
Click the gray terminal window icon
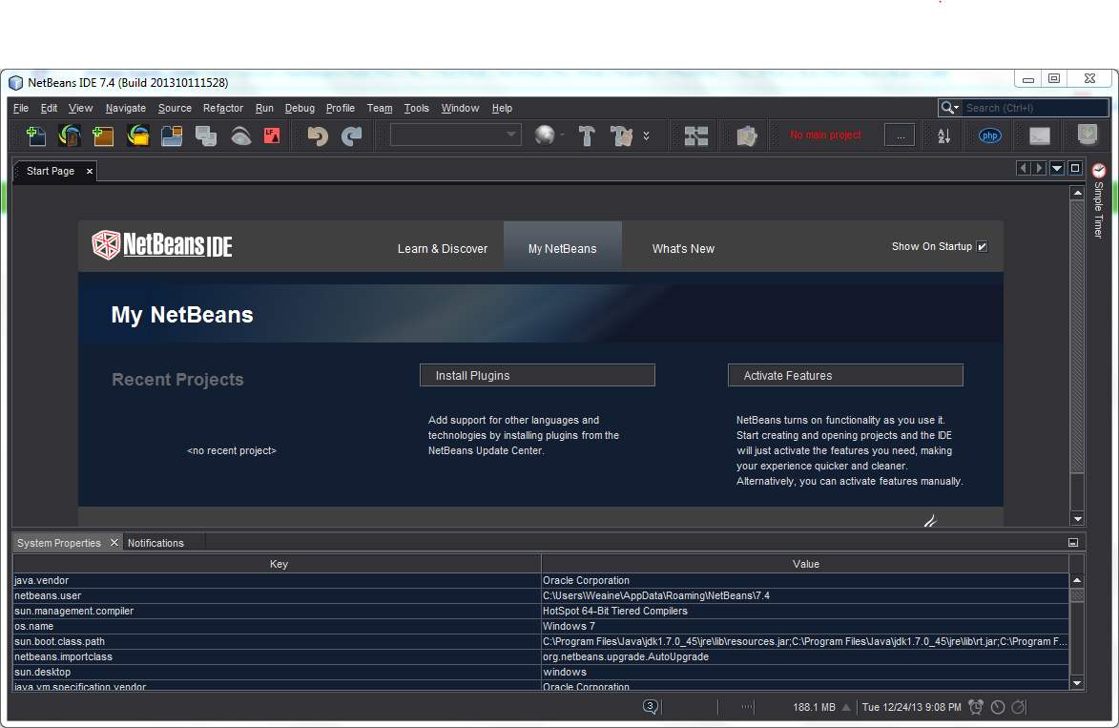click(x=1040, y=135)
